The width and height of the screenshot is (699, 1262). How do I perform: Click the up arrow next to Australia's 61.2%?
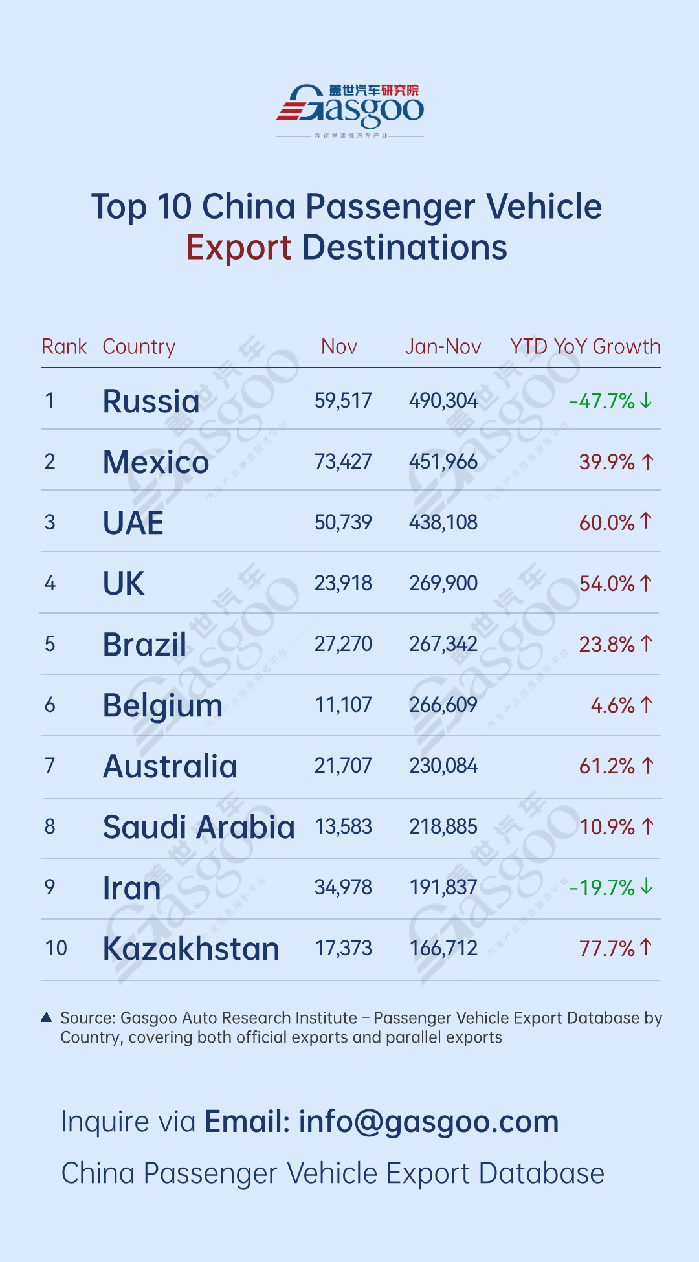647,766
